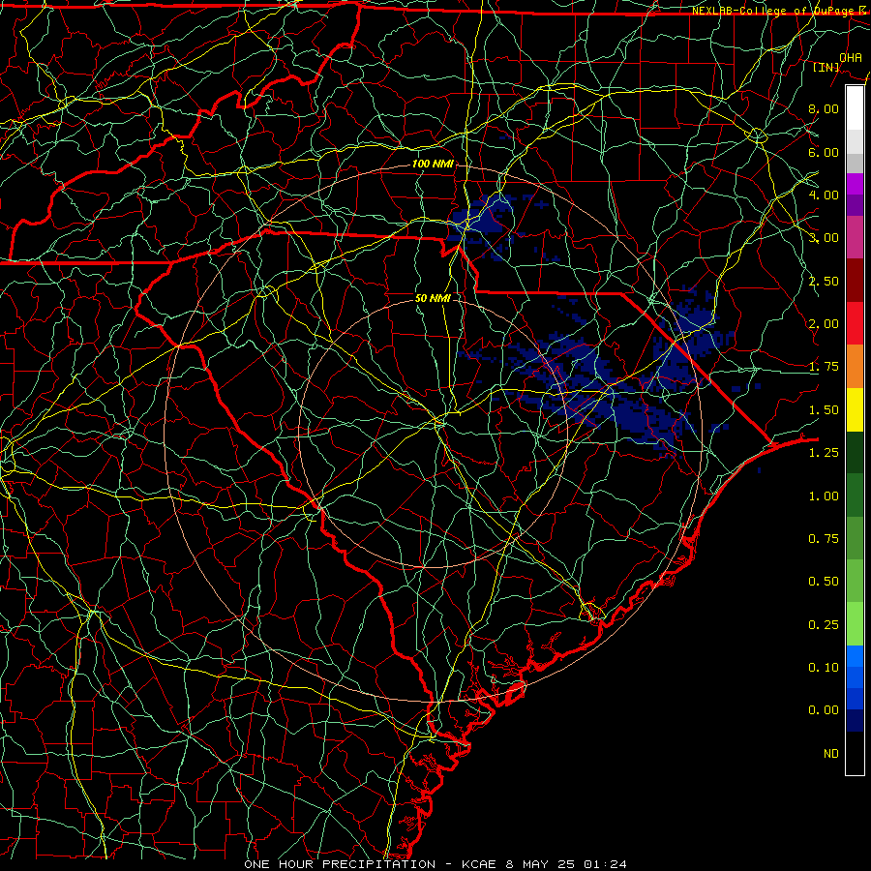871x871 pixels.
Task: Click the 4.00 legend value
Action: point(824,195)
